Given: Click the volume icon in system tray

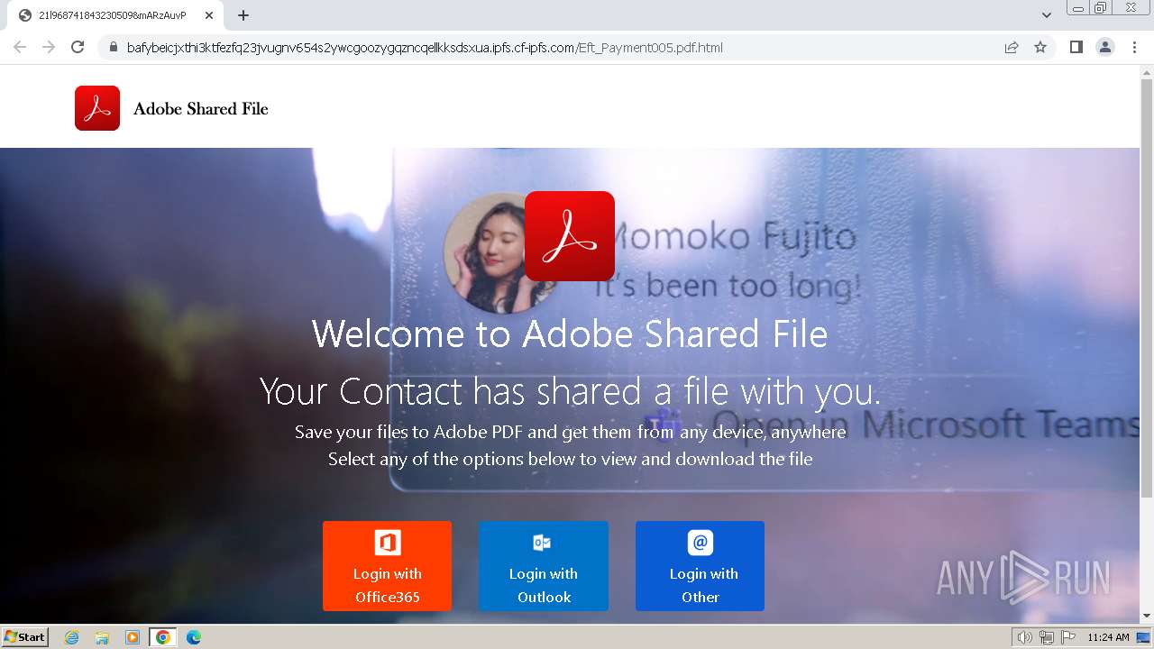Looking at the screenshot, I should 1025,637.
